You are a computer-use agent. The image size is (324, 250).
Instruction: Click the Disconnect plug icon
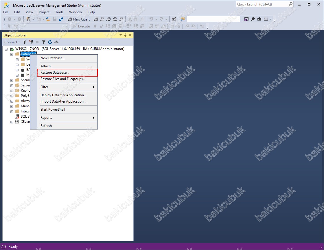pos(31,42)
